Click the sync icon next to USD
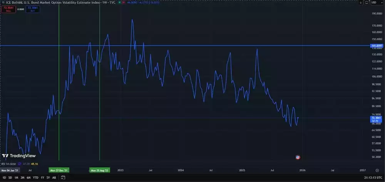 366,2
